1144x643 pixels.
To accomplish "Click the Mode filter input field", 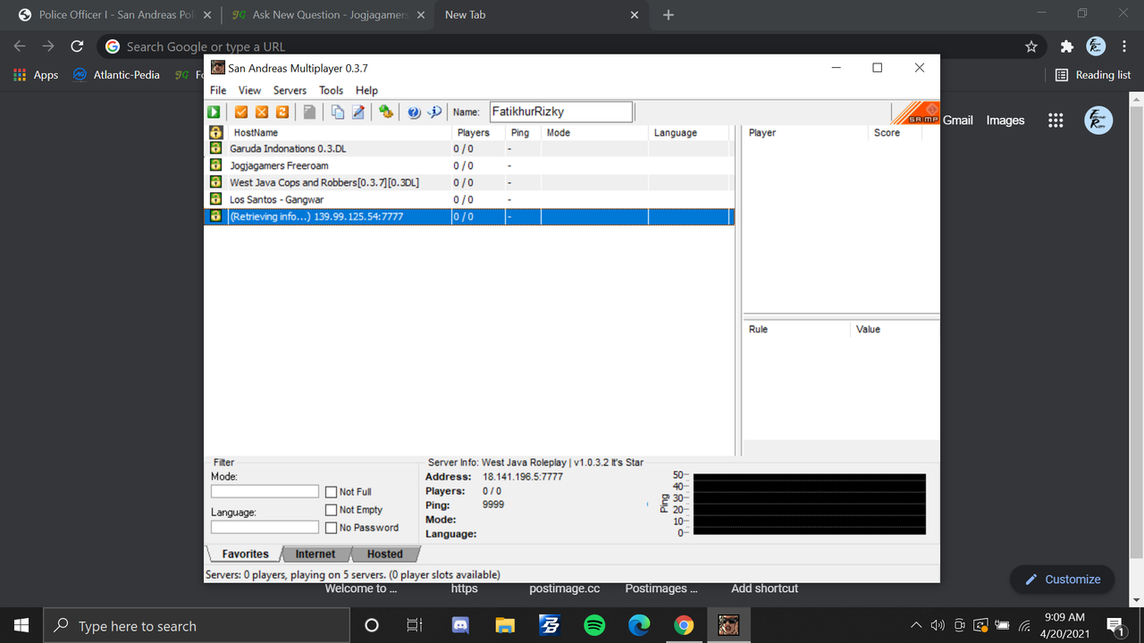I will pyautogui.click(x=265, y=491).
